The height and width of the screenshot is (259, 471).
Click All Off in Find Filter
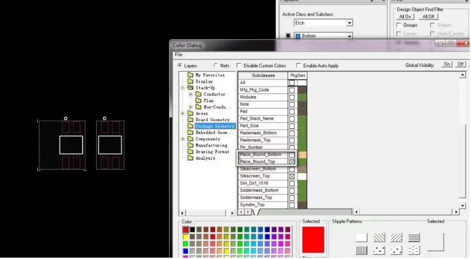click(x=428, y=17)
